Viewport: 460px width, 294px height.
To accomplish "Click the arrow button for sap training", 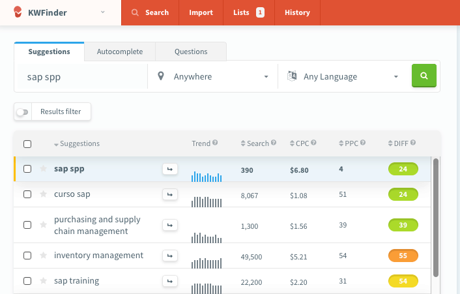I will click(170, 282).
